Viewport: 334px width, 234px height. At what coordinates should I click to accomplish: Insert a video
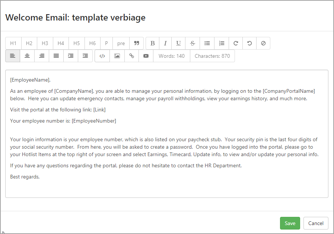tap(146, 56)
